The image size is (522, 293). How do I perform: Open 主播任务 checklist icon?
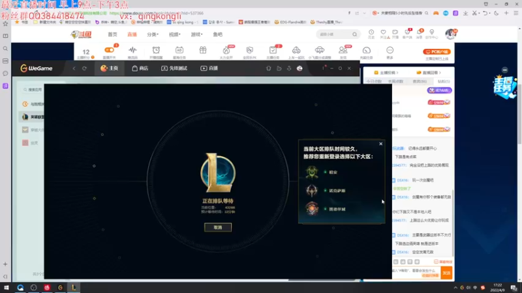273,50
